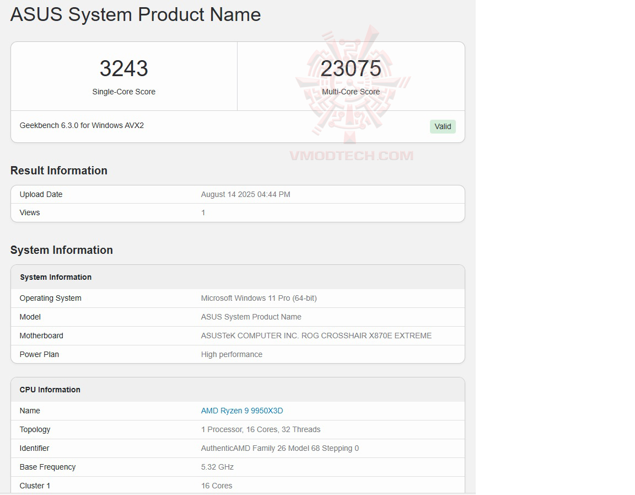The height and width of the screenshot is (495, 635).
Task: Click the Cluster 1 row showing 16 Cores
Action: click(217, 486)
